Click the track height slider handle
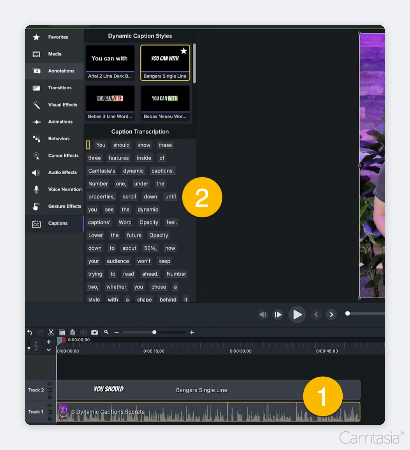Viewport: 410px width, 450px height. click(29, 348)
